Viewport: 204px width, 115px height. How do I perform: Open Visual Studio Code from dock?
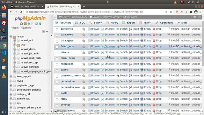4,53
